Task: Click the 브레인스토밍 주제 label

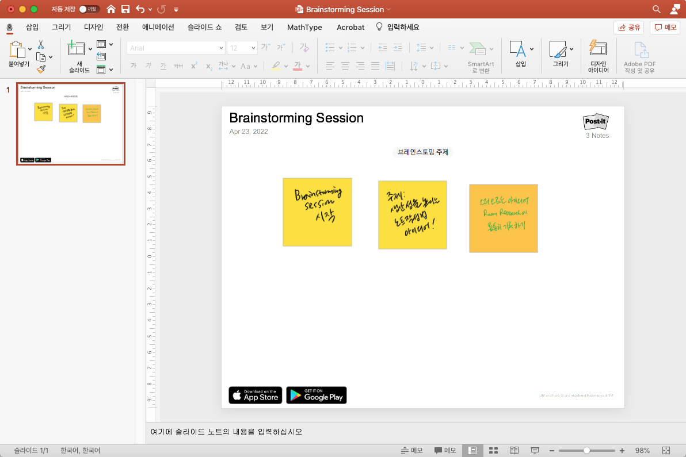Action: click(422, 152)
